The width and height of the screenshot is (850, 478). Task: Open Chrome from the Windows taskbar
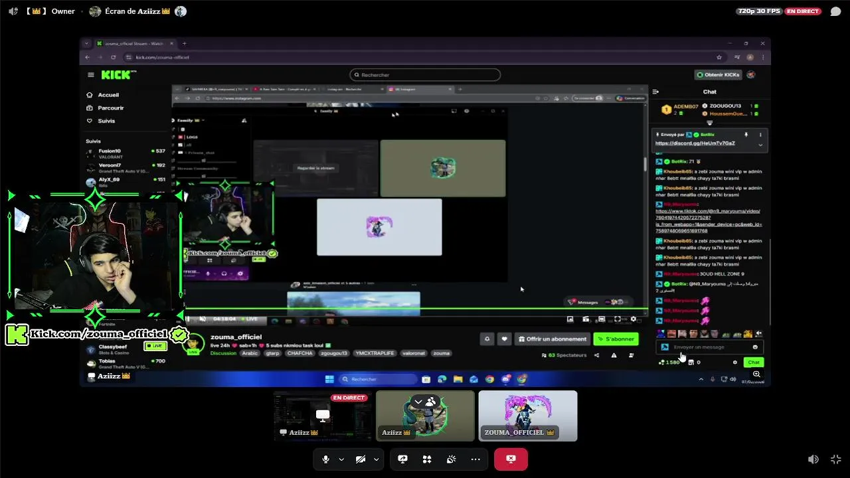(x=489, y=379)
